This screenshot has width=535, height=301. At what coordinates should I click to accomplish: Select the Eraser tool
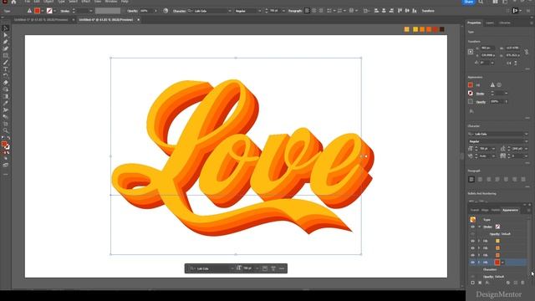6,83
